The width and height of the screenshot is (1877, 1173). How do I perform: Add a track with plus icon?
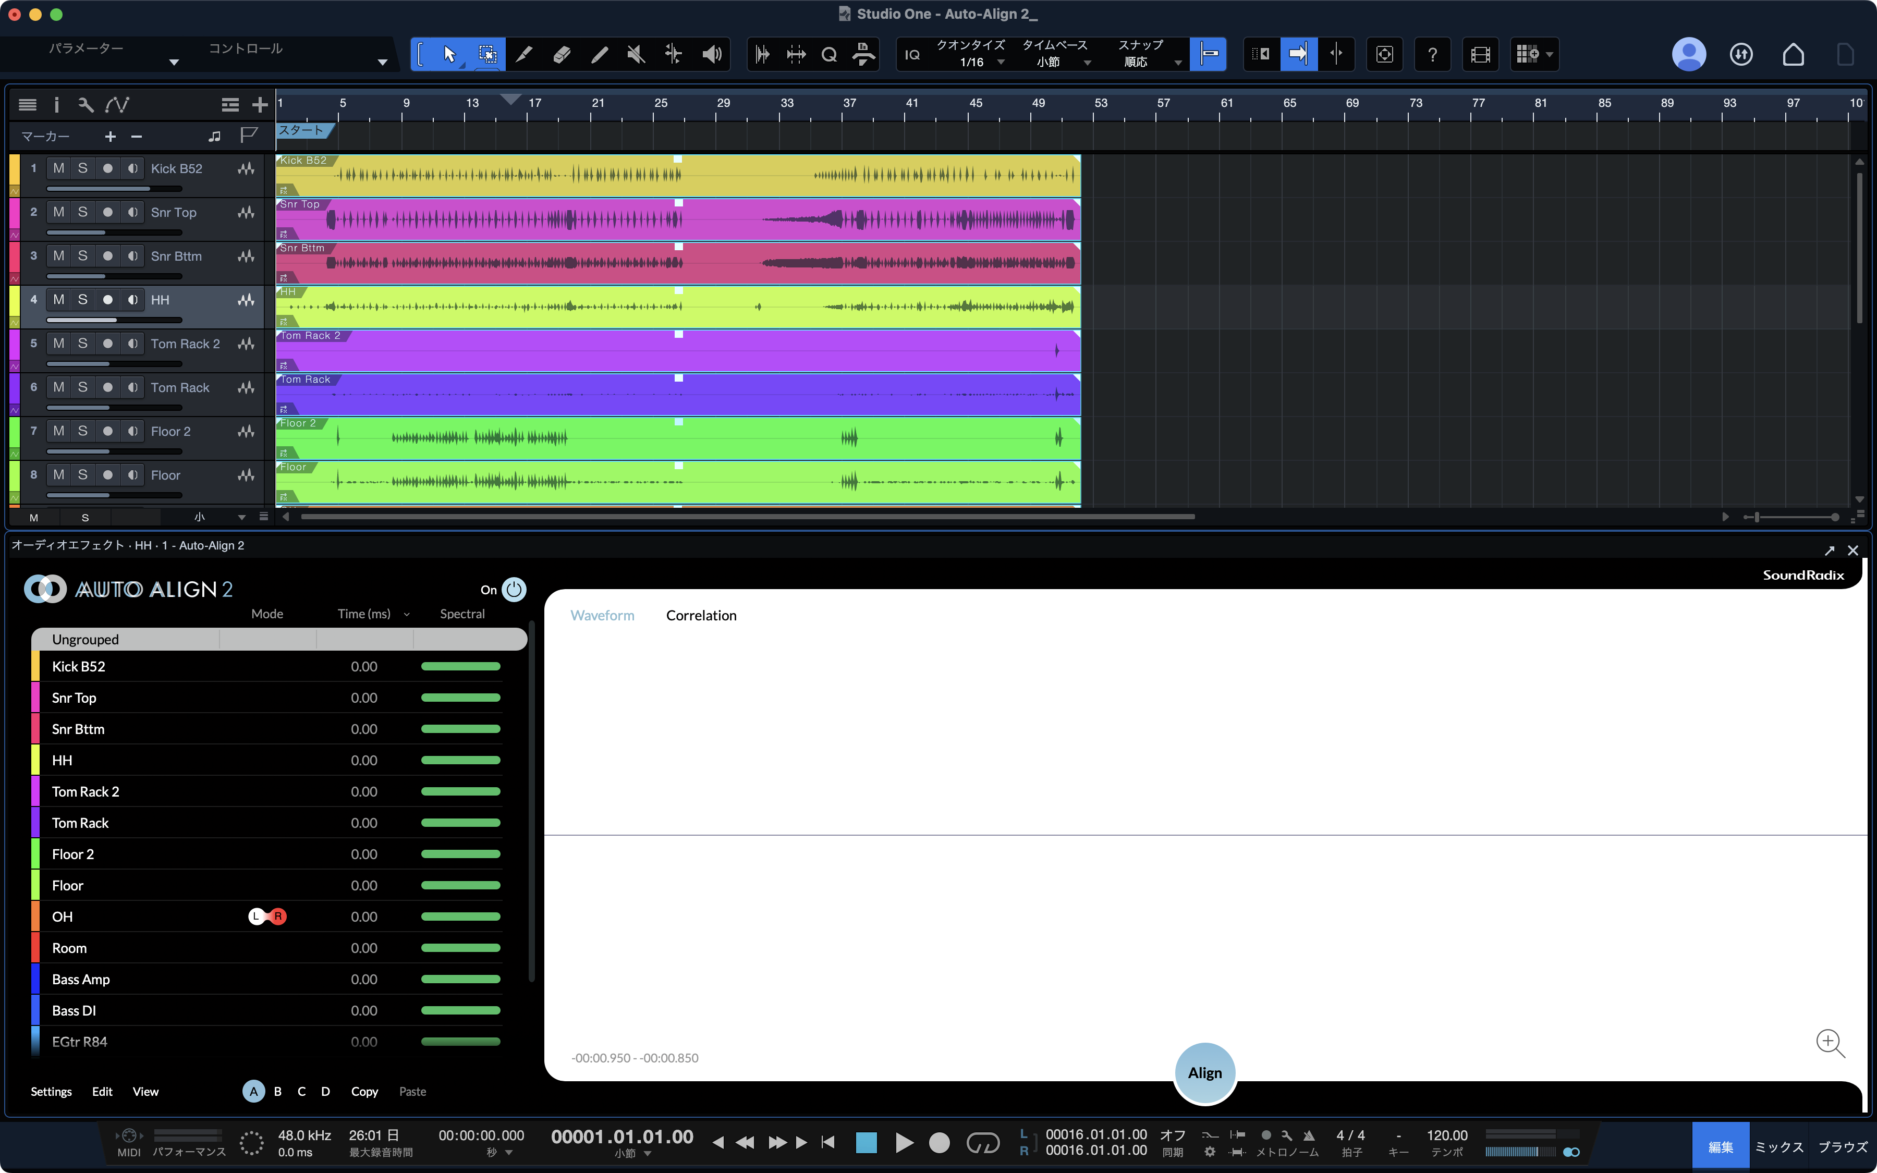260,105
